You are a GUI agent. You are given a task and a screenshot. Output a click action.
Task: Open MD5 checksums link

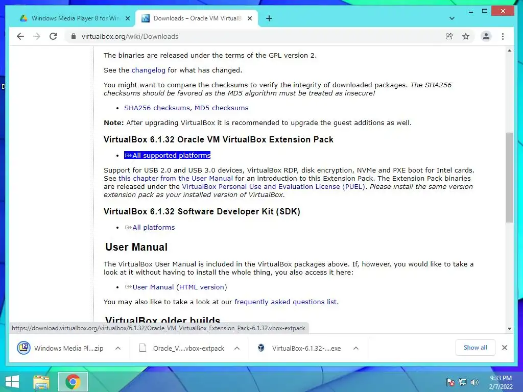(x=222, y=108)
